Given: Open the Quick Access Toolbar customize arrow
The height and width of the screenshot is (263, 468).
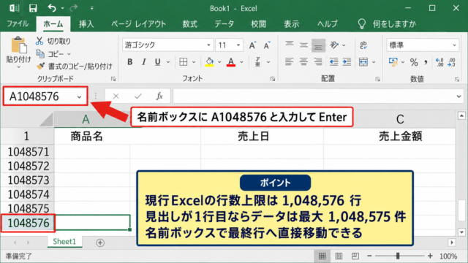Looking at the screenshot, I should click(x=91, y=8).
